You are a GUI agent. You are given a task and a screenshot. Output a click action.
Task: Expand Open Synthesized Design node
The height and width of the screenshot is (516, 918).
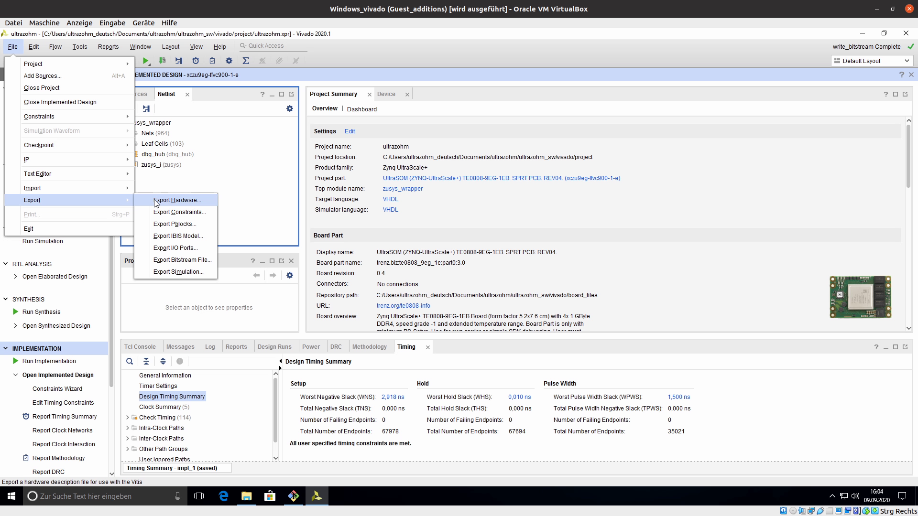tap(15, 325)
